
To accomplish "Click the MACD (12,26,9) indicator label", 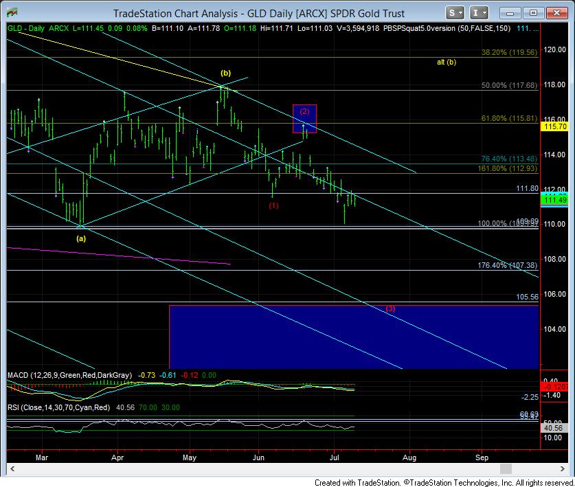I will click(x=69, y=375).
